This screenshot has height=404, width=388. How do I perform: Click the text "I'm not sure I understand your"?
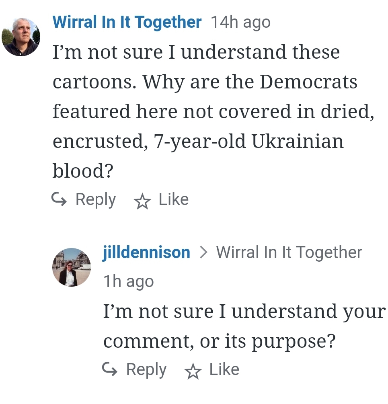[x=244, y=312]
